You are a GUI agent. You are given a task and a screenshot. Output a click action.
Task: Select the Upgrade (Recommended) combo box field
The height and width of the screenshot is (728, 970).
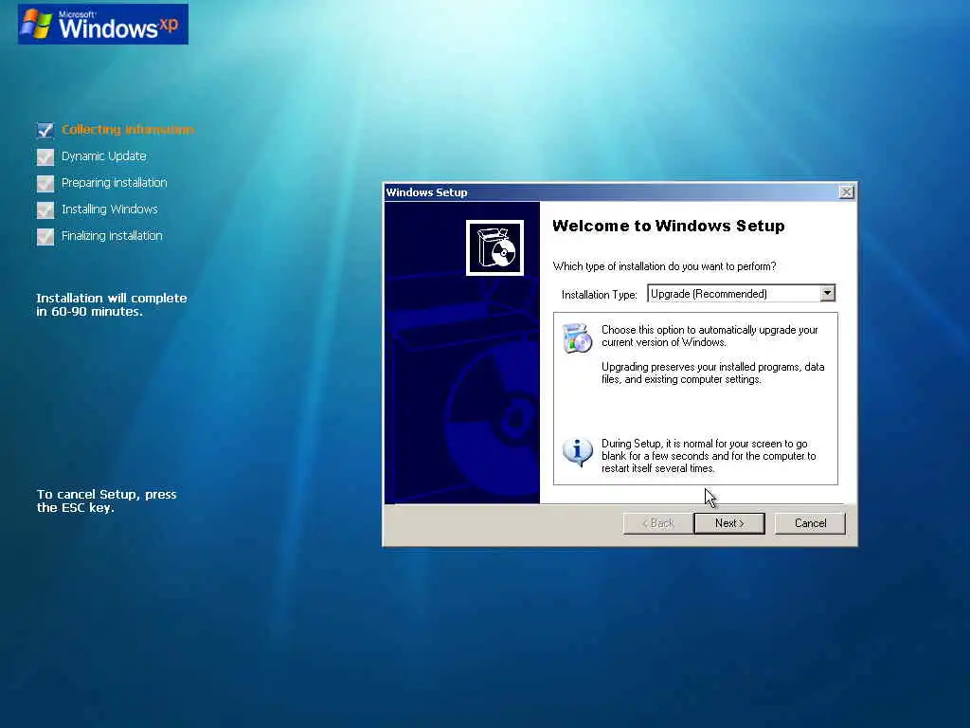point(741,294)
